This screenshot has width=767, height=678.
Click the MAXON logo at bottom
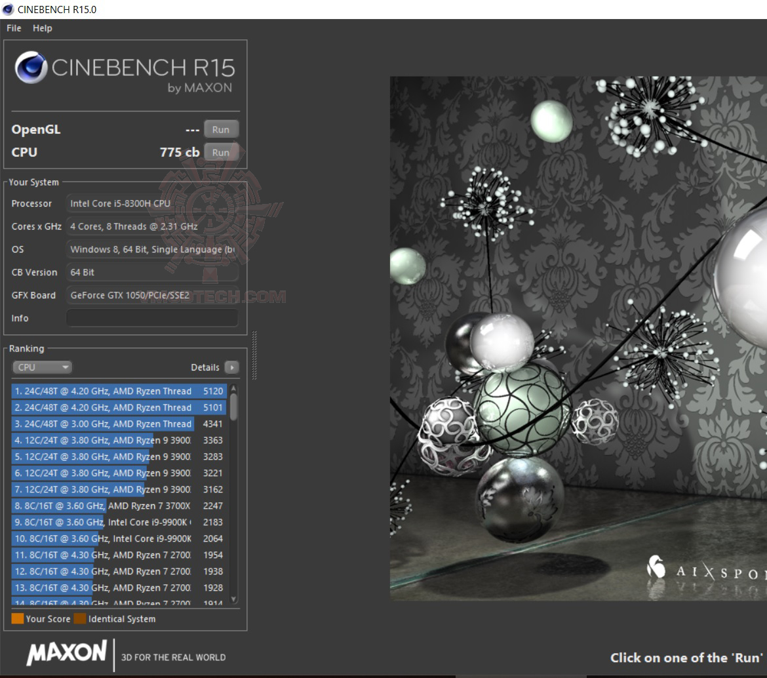pyautogui.click(x=66, y=653)
